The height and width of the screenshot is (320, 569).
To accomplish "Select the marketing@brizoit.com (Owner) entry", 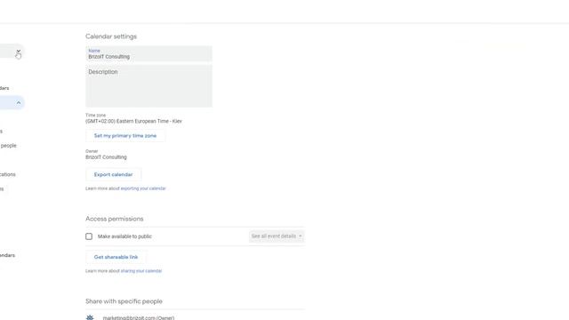I will (x=139, y=318).
